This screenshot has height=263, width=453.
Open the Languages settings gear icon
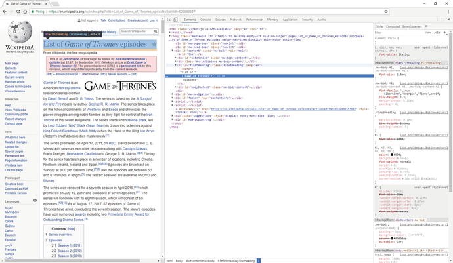pyautogui.click(x=35, y=200)
